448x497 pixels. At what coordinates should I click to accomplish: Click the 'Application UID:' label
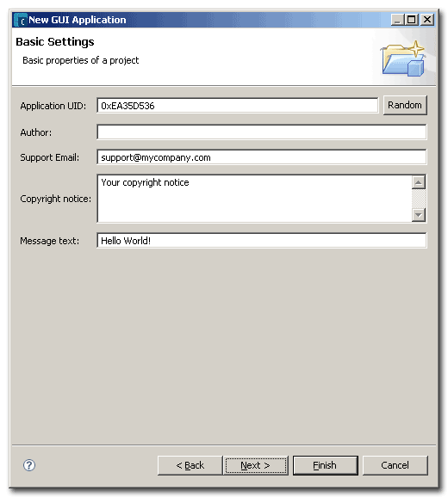click(53, 106)
